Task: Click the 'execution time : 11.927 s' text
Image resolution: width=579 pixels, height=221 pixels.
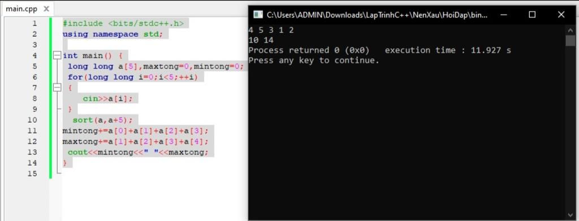Action: (x=448, y=50)
